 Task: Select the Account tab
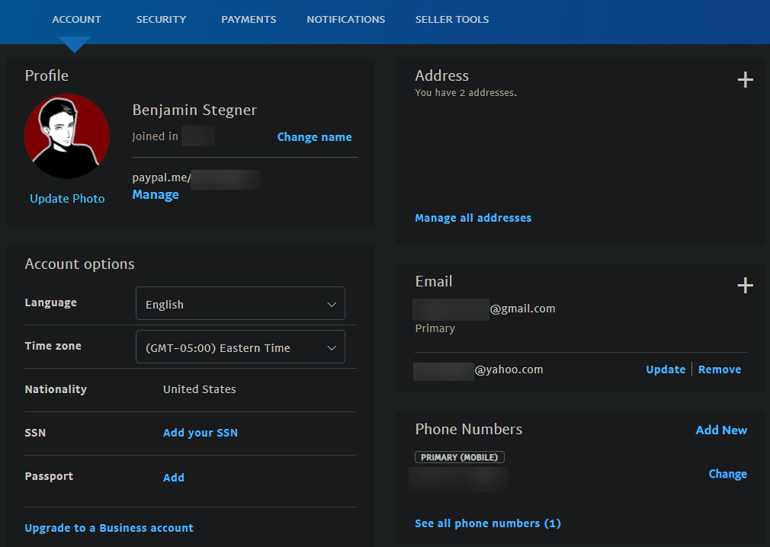(76, 20)
